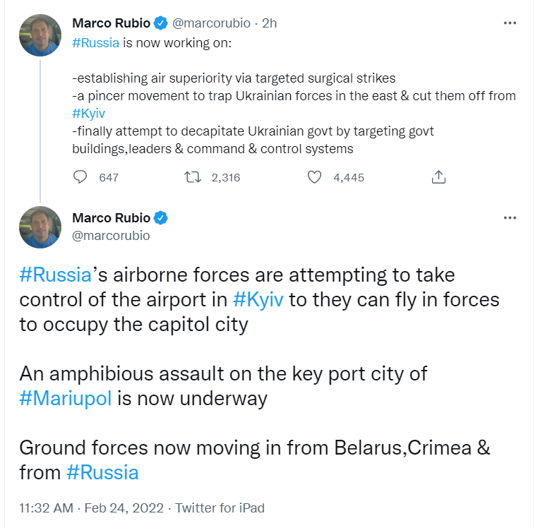Click the reply icon on first tweet
545x528 pixels.
click(x=80, y=177)
